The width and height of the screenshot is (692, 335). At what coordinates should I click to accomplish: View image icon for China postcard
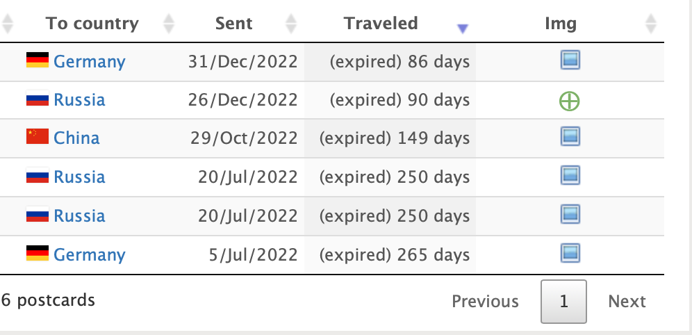pos(570,136)
